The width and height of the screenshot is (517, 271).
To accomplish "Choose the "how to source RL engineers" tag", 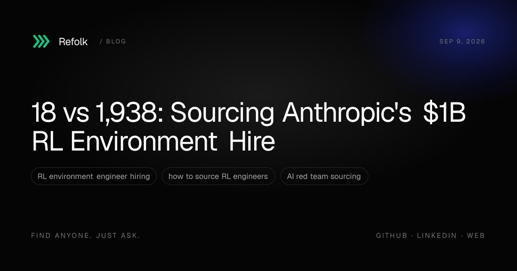I will click(218, 176).
